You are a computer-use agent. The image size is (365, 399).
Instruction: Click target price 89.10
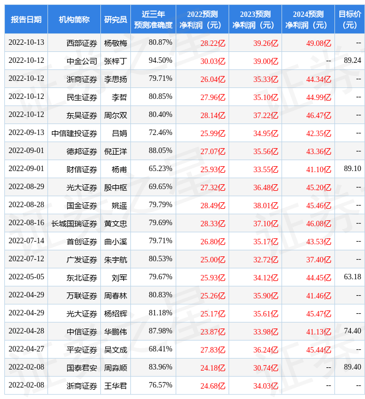coord(352,169)
